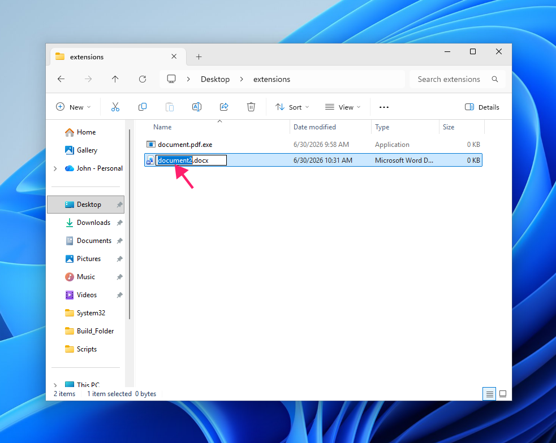Click the navigation pane scrollbar
Viewport: 556px width, 443px height.
point(130,224)
